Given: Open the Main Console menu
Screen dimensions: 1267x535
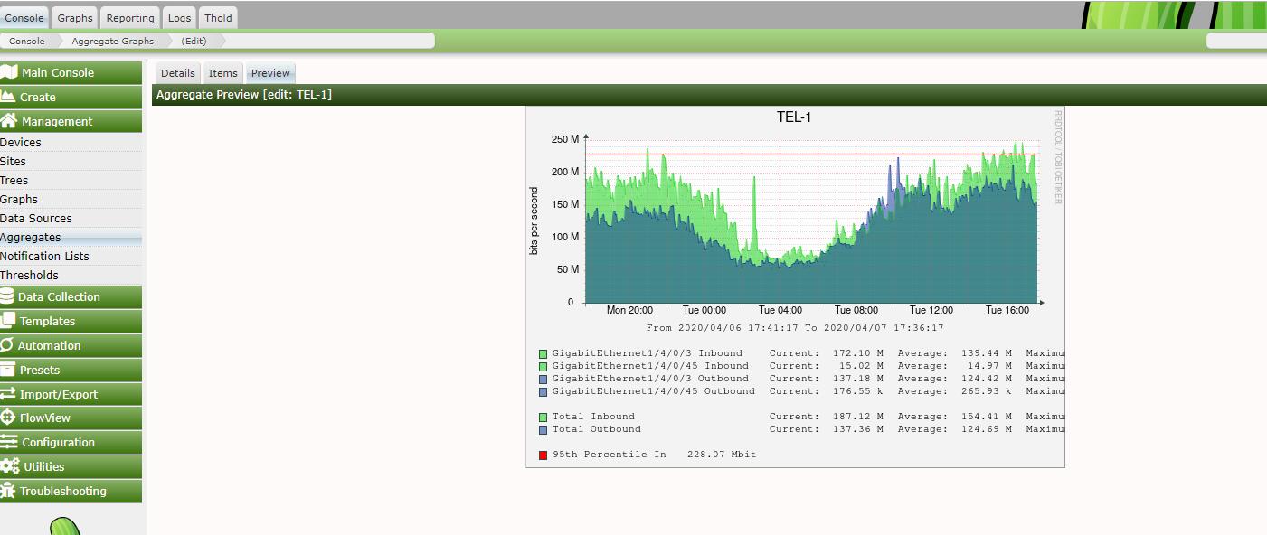Looking at the screenshot, I should (71, 72).
